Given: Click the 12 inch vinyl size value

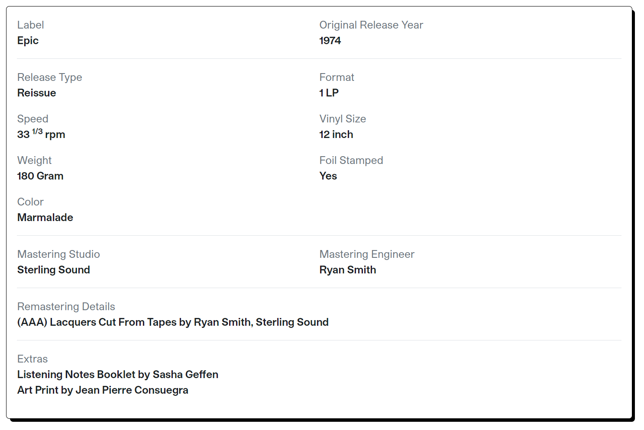Looking at the screenshot, I should click(337, 135).
